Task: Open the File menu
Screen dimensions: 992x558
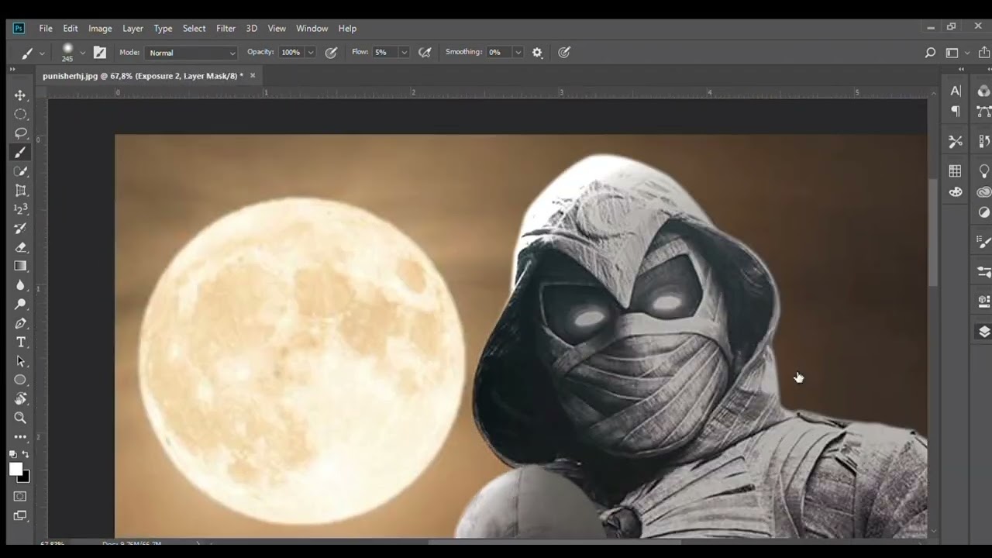Action: (46, 29)
